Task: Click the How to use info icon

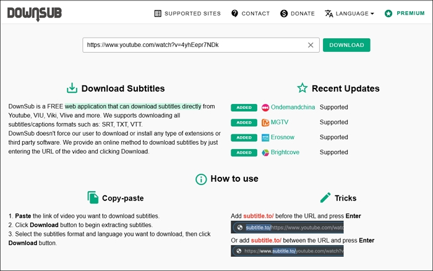Action: click(x=201, y=179)
